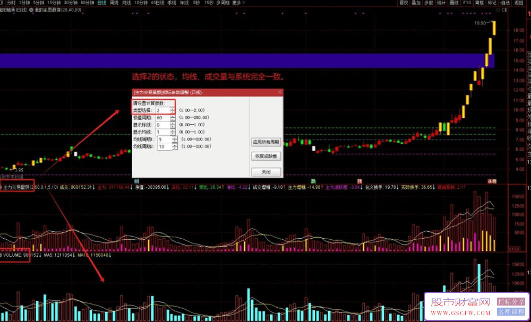Click the X100 scale label in indicator pane

point(513,249)
